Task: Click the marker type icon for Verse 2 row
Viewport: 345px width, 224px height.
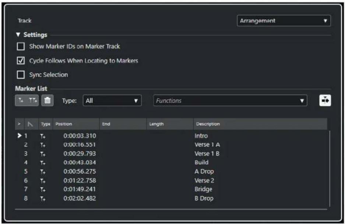Action: 43,181
